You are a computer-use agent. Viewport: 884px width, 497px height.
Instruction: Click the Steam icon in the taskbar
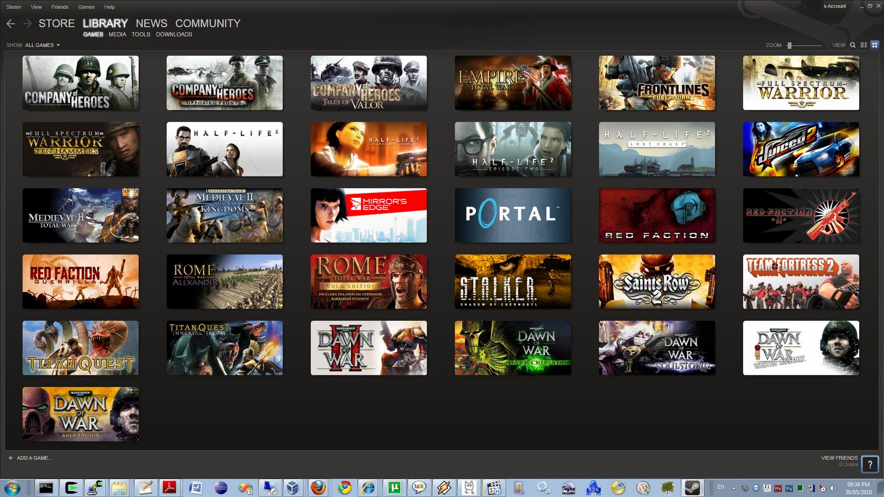point(692,488)
